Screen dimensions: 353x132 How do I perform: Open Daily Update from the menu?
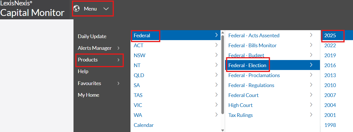click(92, 36)
